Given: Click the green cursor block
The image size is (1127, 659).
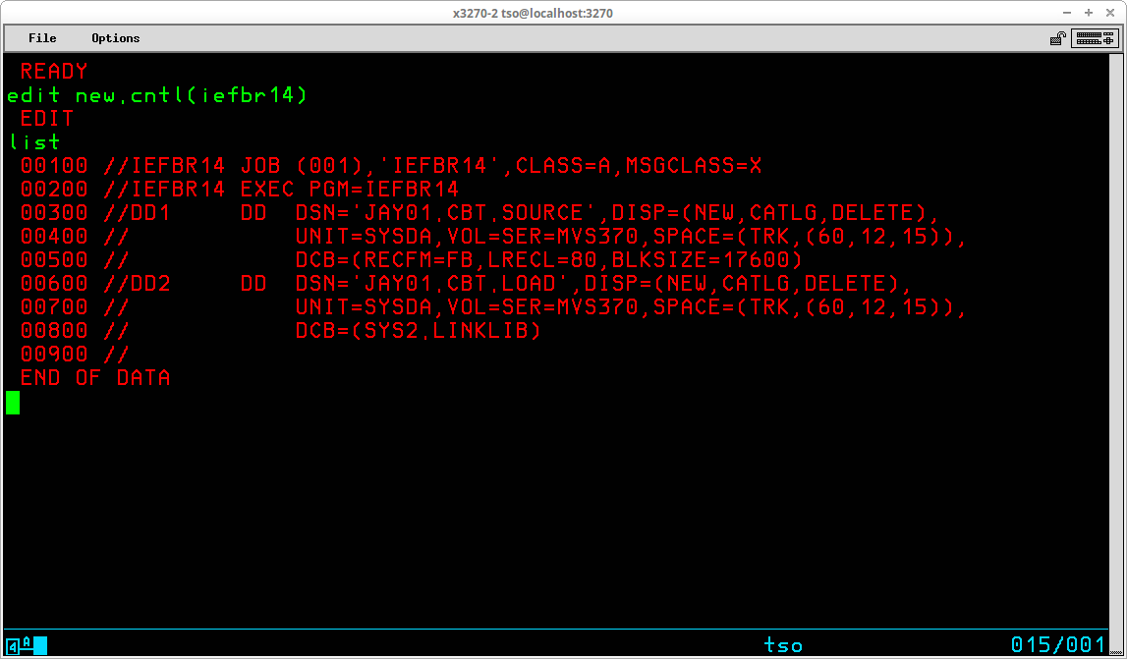Looking at the screenshot, I should click(x=13, y=403).
